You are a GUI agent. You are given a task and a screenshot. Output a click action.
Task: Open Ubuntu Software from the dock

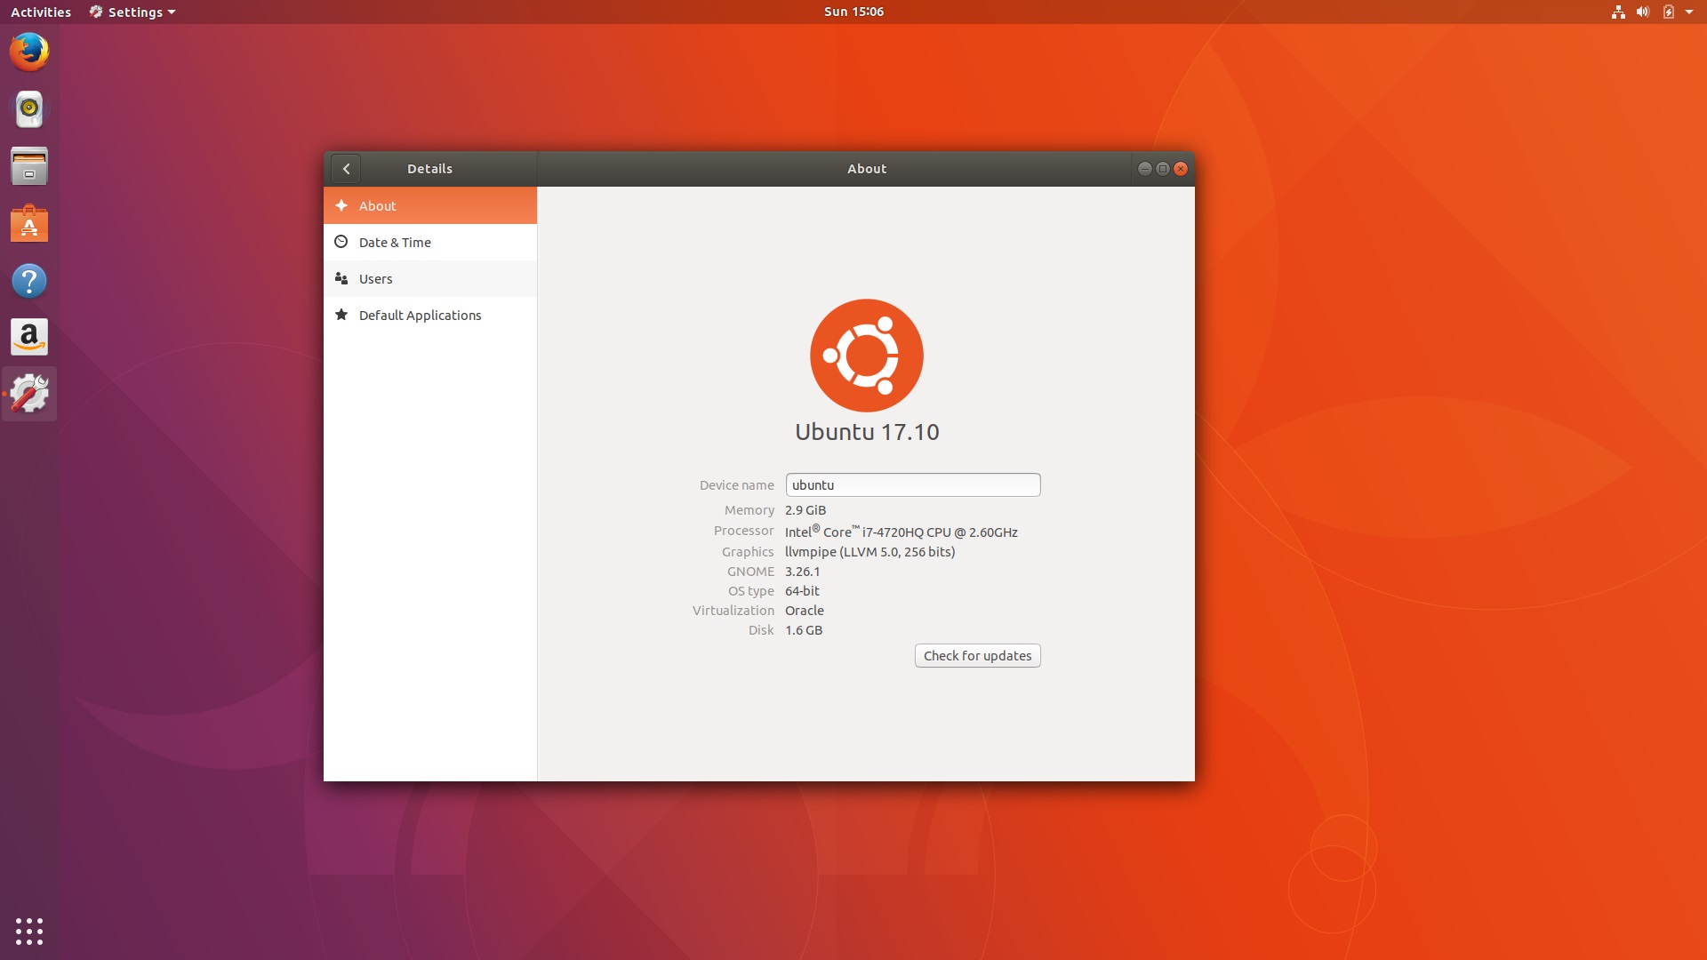29,224
